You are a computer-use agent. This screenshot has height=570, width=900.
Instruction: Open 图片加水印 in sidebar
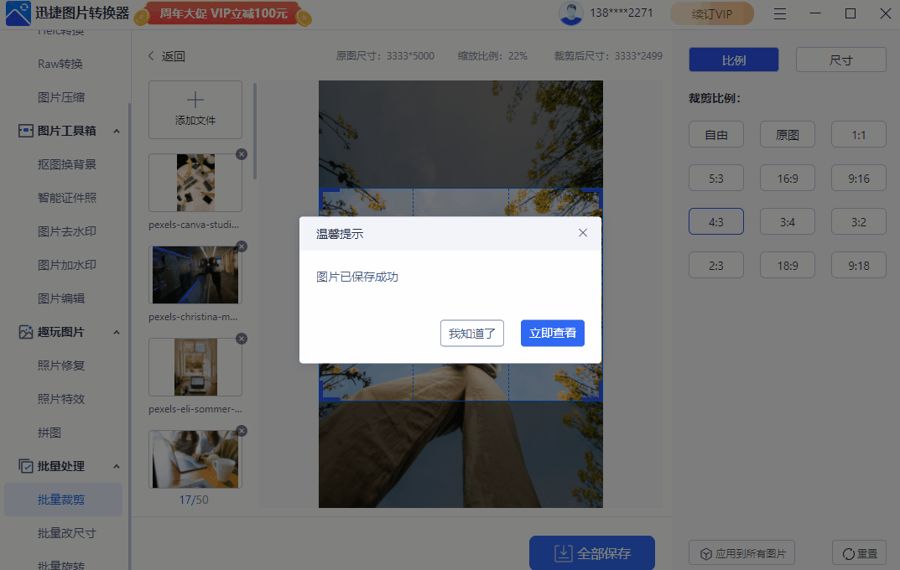tap(66, 265)
